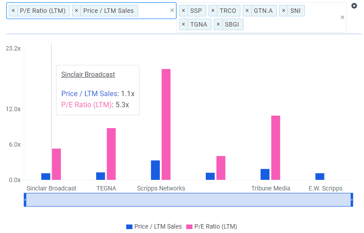364x233 pixels.
Task: Click the left handle of range slider
Action: (x=25, y=200)
